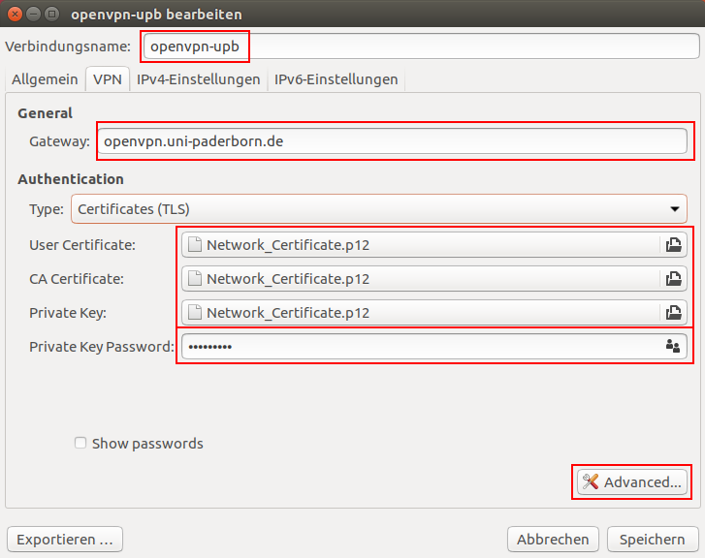Switch to the Allgemein tab
705x558 pixels.
coord(44,79)
